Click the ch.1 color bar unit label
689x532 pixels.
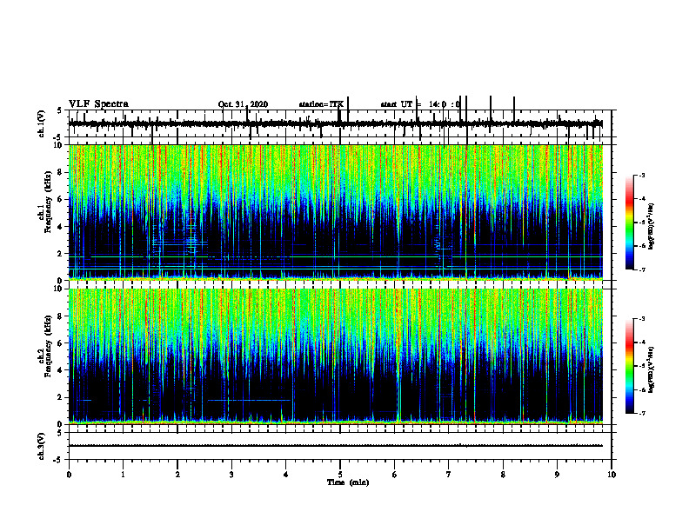coord(652,226)
